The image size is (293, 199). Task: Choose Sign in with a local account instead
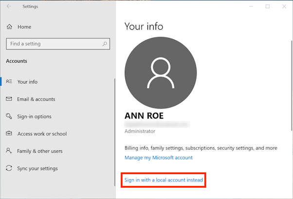click(x=163, y=180)
